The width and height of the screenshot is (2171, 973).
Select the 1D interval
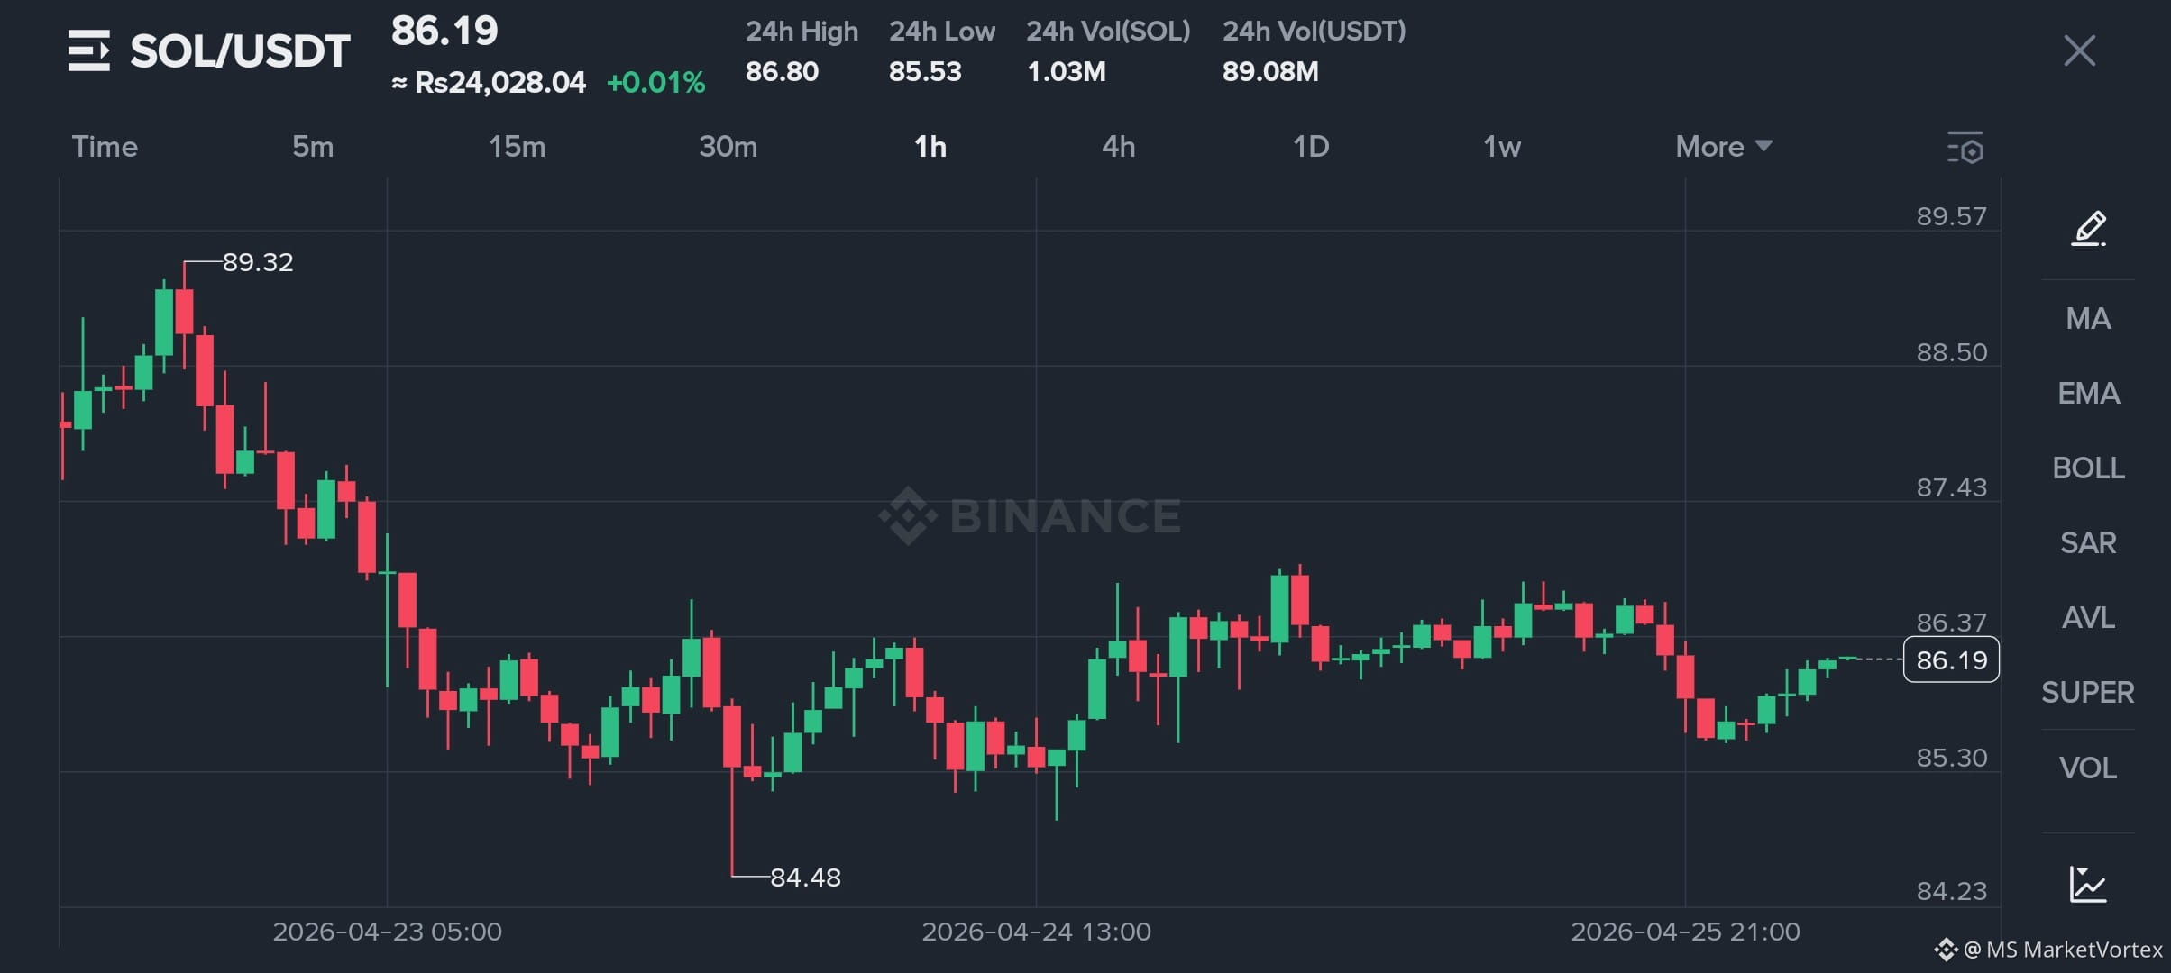[1311, 147]
